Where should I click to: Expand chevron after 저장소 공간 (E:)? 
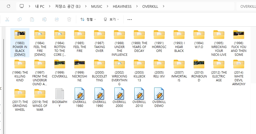click(x=86, y=6)
